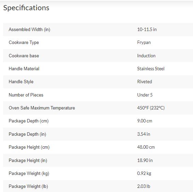The width and height of the screenshot is (193, 192).
Task: Select the Handle Material label
Action: click(24, 69)
